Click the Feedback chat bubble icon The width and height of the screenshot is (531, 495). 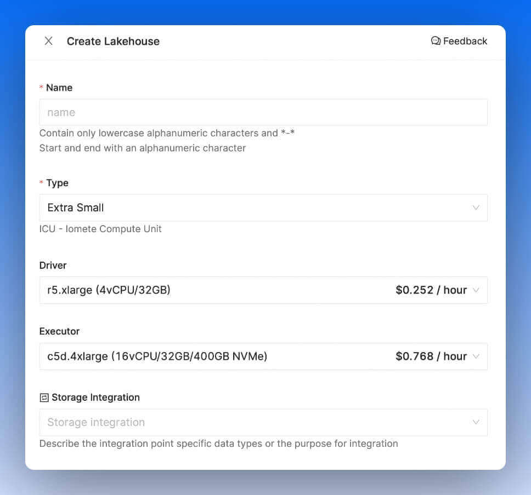pyautogui.click(x=436, y=41)
